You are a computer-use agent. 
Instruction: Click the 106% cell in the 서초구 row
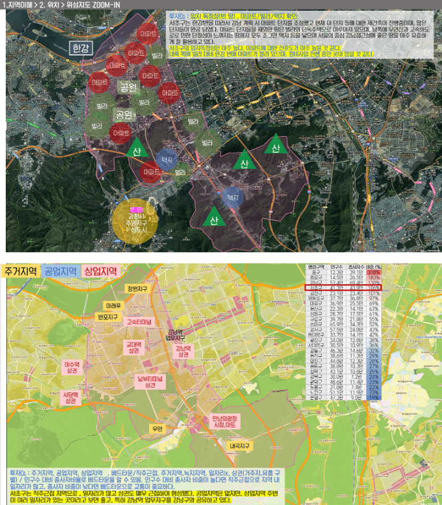374,288
